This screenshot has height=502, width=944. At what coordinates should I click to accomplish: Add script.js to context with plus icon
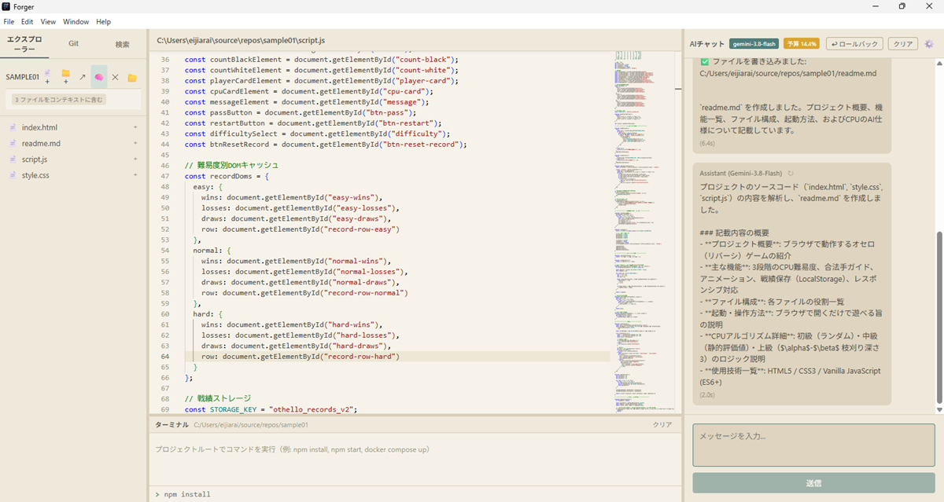[135, 159]
